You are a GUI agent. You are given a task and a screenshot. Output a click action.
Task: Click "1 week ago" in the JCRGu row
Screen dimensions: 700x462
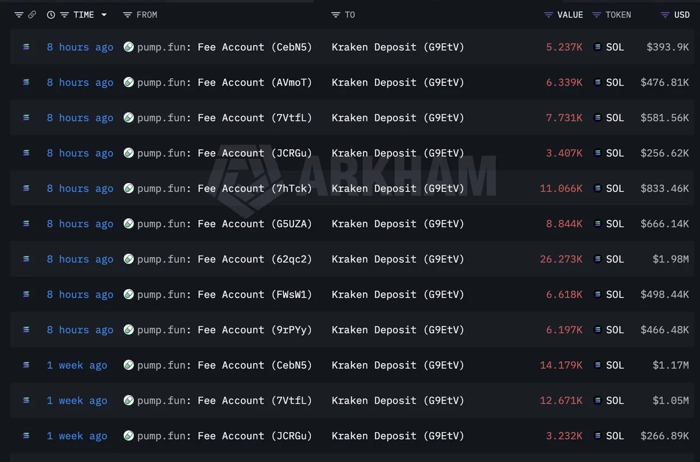[77, 436]
